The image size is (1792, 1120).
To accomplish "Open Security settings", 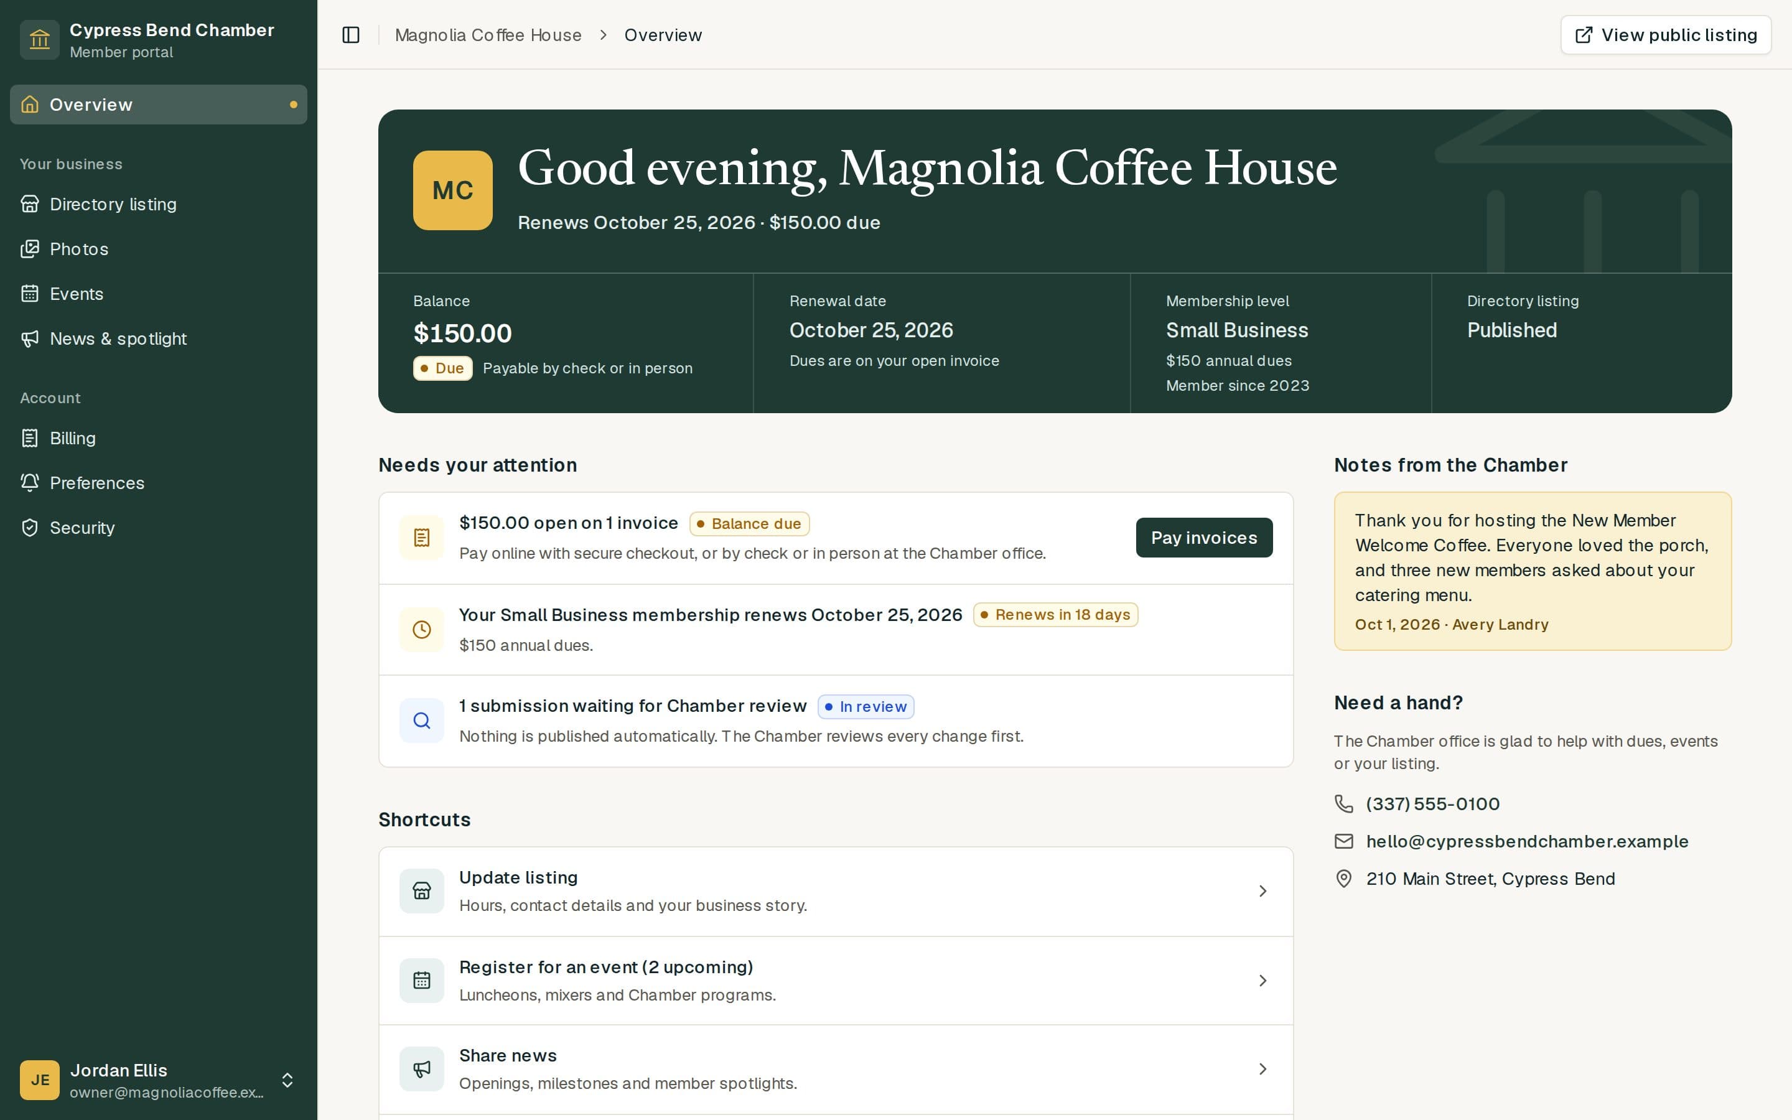I will point(159,528).
